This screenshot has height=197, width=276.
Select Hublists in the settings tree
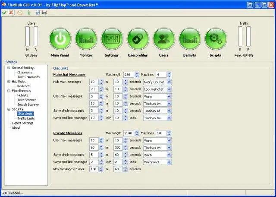(23, 95)
